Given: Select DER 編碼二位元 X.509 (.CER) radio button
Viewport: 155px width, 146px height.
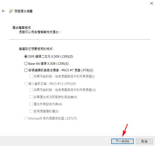Looking at the screenshot, I should tap(26, 57).
